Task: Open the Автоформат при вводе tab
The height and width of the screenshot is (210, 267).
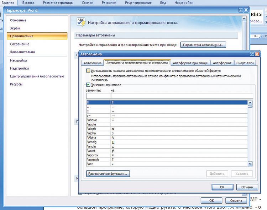Action: pos(190,63)
